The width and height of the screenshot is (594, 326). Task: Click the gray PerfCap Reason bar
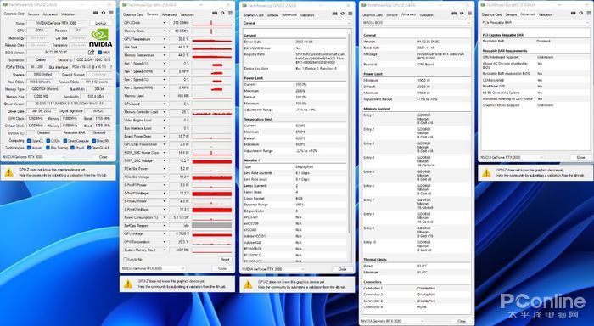pos(212,226)
